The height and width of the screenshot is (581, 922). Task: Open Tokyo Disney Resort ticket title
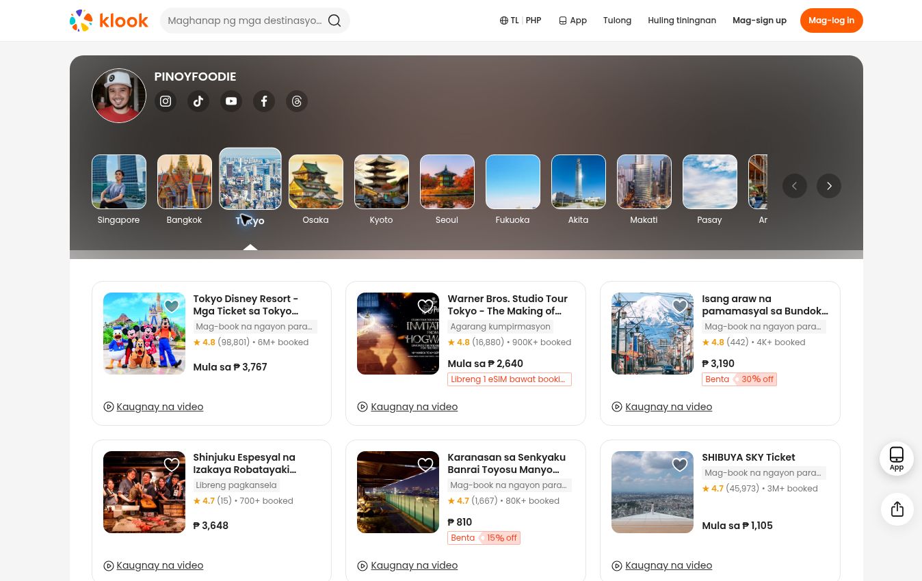pos(246,305)
